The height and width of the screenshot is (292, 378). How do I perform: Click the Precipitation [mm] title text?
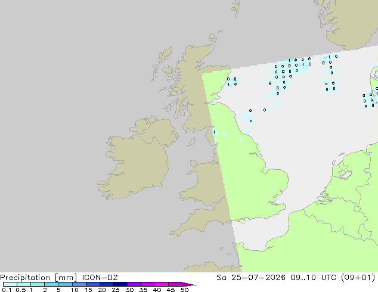39,278
